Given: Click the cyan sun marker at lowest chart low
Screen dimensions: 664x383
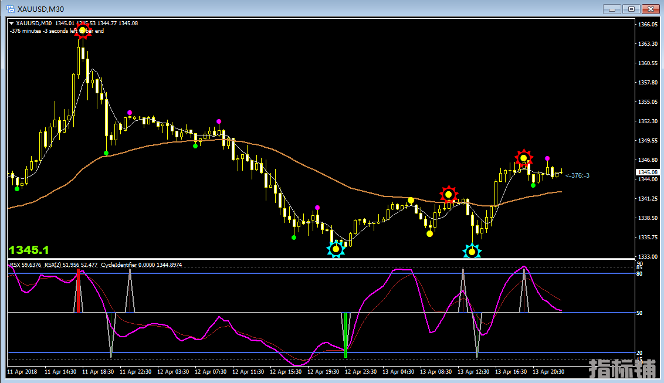Looking at the screenshot, I should point(472,252).
